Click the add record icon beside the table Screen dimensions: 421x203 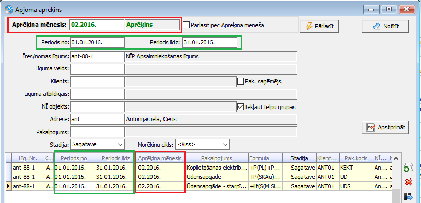coord(408,168)
